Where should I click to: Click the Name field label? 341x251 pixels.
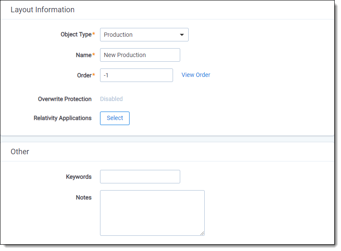coord(83,55)
